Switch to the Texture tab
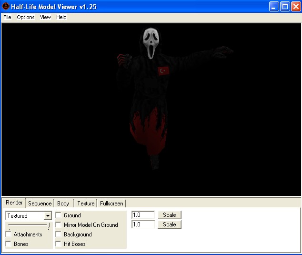 (x=86, y=204)
